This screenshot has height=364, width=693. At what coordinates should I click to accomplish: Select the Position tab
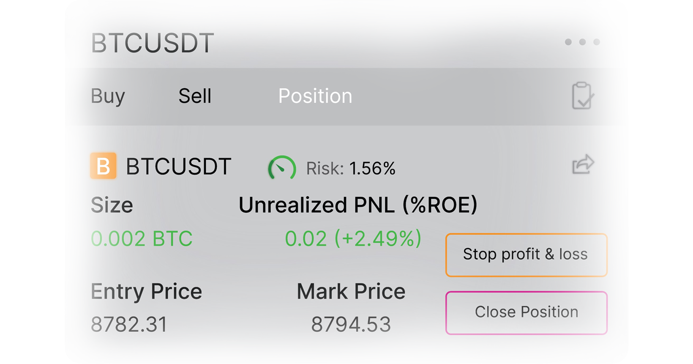(315, 96)
